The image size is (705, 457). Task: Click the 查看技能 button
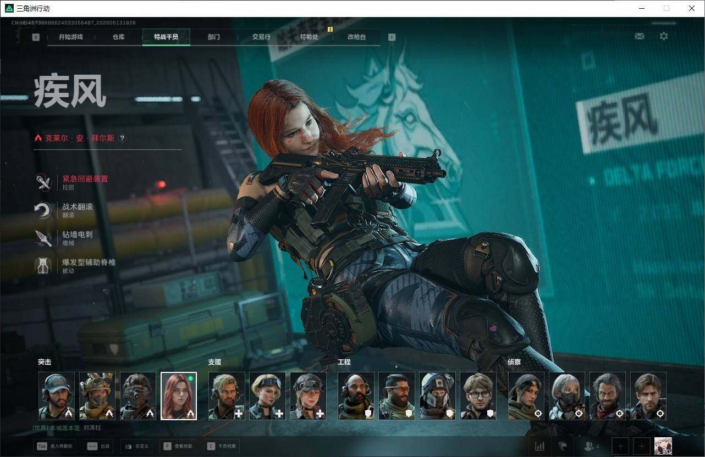pos(179,446)
